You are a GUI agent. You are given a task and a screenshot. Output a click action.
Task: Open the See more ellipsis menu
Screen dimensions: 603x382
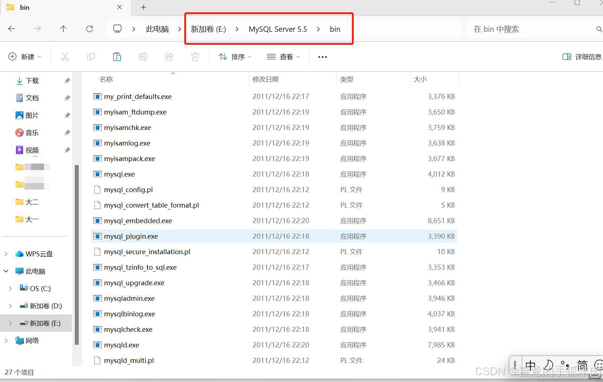click(323, 57)
